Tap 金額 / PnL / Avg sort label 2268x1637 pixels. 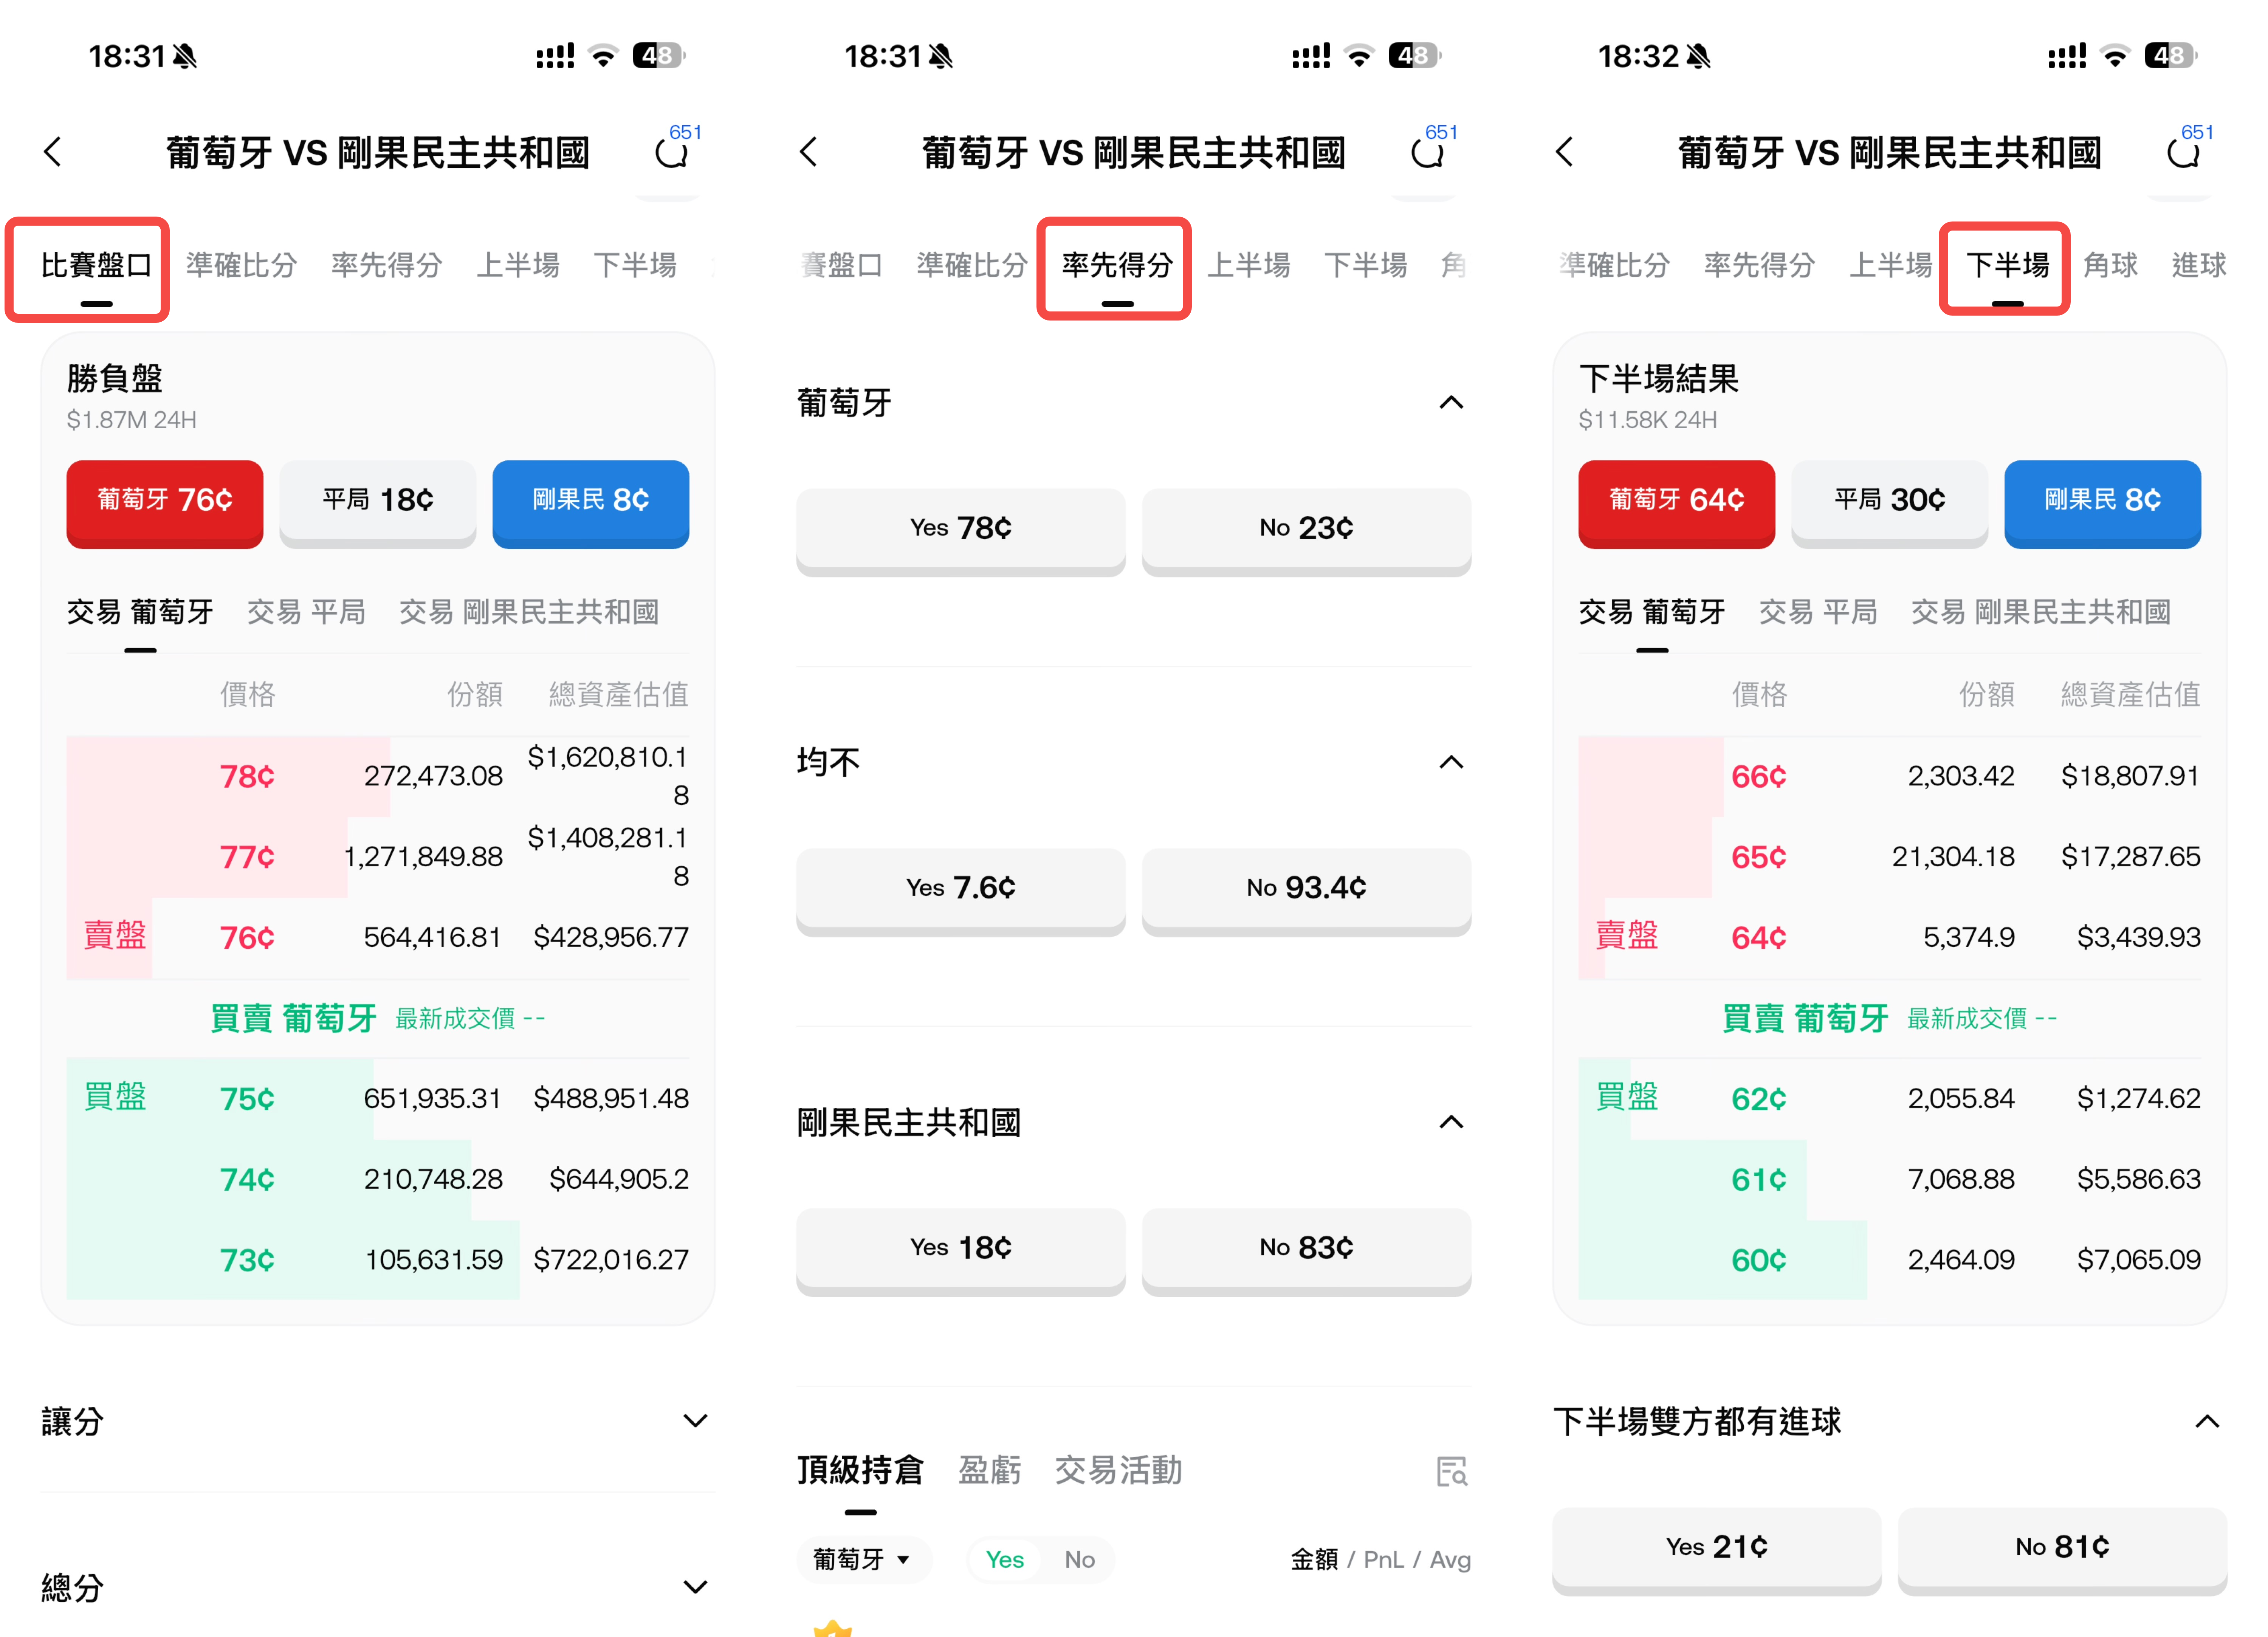tap(1381, 1559)
